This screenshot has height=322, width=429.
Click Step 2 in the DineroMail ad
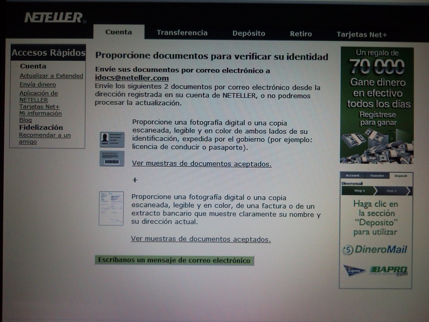point(391,191)
